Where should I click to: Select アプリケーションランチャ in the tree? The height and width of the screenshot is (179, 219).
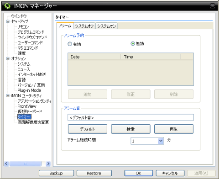[34, 101]
